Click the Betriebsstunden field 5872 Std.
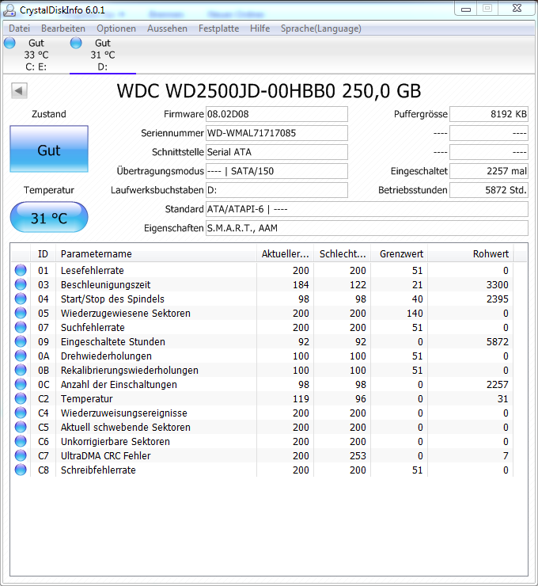538x586 pixels. 489,190
